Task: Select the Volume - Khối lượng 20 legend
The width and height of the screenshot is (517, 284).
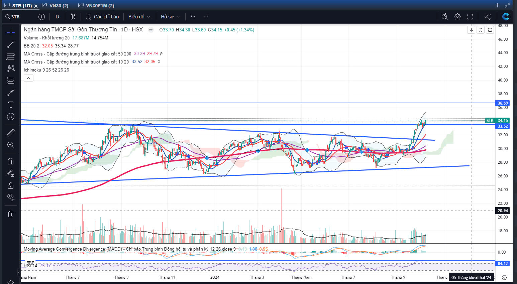Action: (x=46, y=38)
